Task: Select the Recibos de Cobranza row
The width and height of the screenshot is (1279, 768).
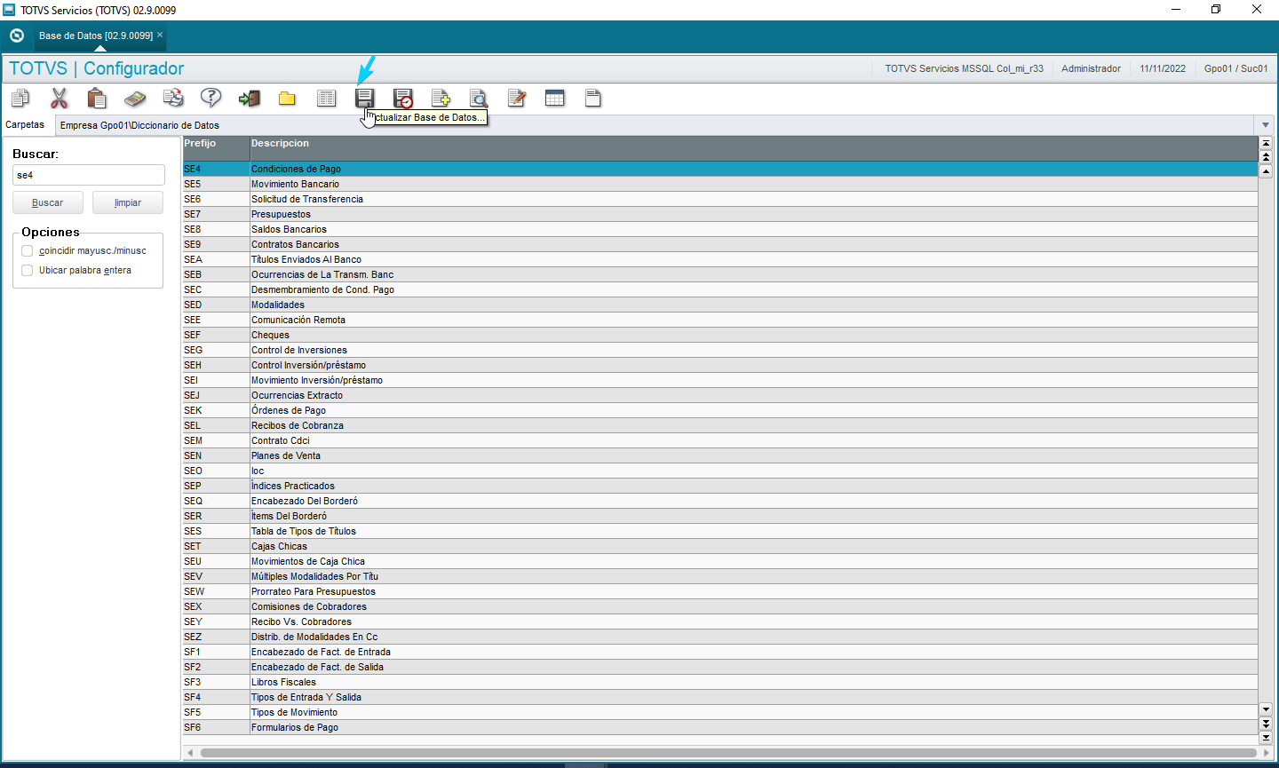Action: [x=720, y=425]
